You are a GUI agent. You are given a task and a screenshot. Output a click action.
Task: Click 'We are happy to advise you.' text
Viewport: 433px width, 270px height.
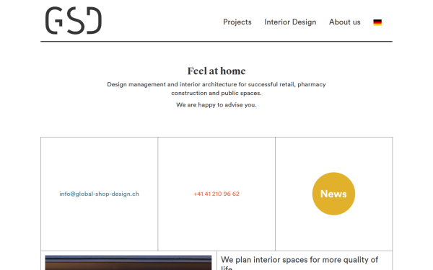pyautogui.click(x=216, y=105)
